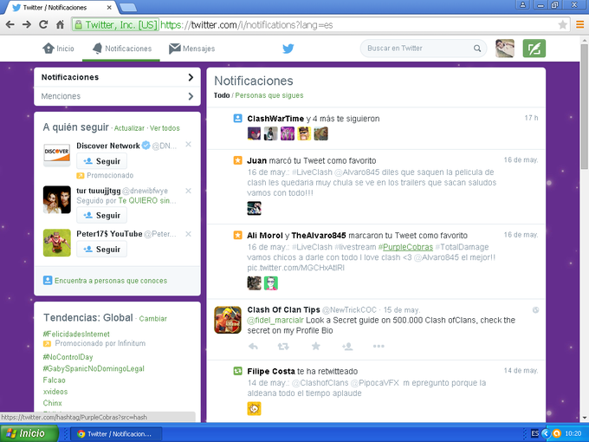
Task: Favorite the Clash Of Clan Tips tweet
Action: point(316,346)
